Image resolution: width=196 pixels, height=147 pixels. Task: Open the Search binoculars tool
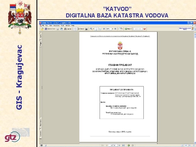[68, 29]
